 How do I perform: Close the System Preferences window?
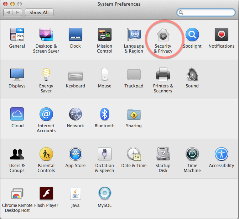pyautogui.click(x=5, y=4)
